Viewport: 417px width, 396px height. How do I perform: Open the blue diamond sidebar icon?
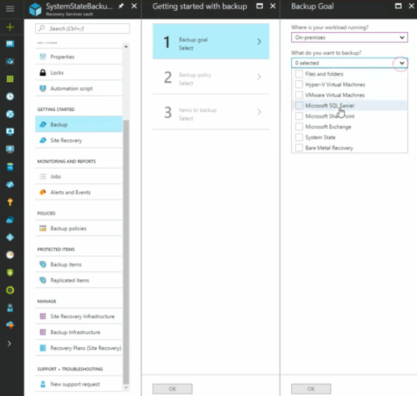tap(10, 237)
